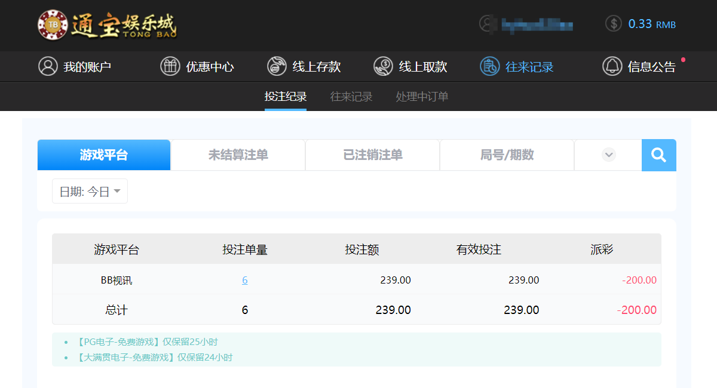Expand the arrow on 日期 filter
The width and height of the screenshot is (717, 388).
point(117,191)
